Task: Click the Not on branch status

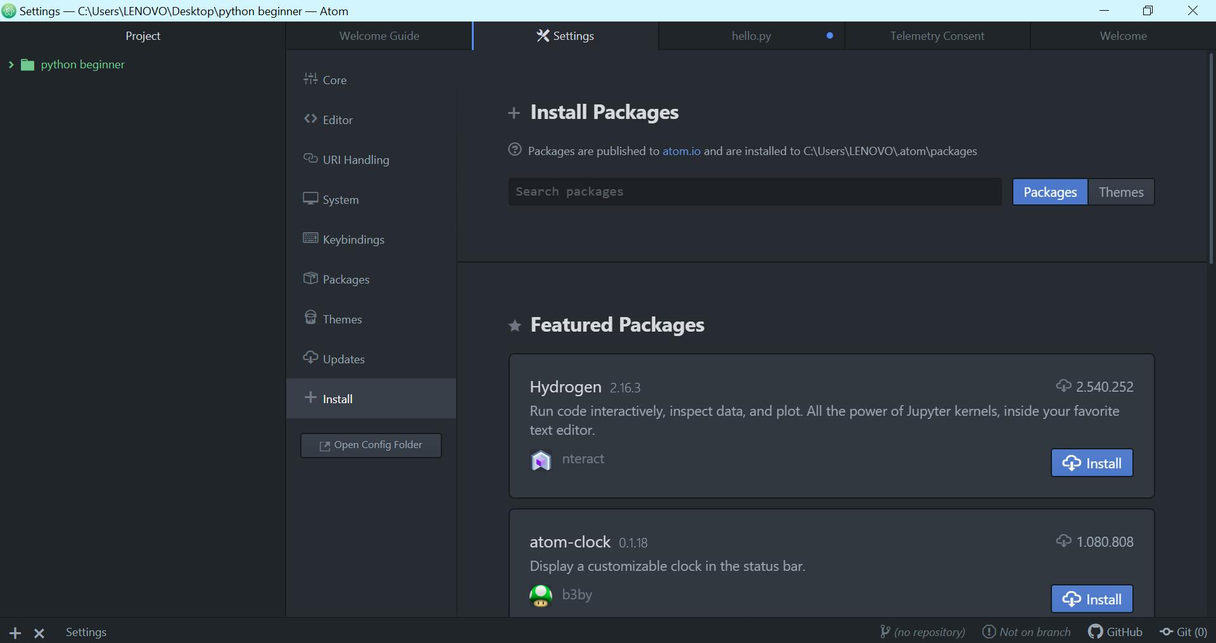Action: pos(1027,632)
